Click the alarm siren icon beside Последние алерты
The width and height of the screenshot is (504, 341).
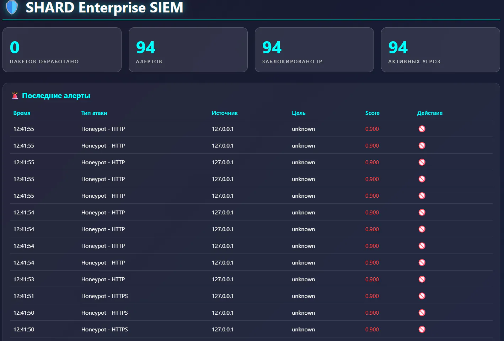(15, 96)
